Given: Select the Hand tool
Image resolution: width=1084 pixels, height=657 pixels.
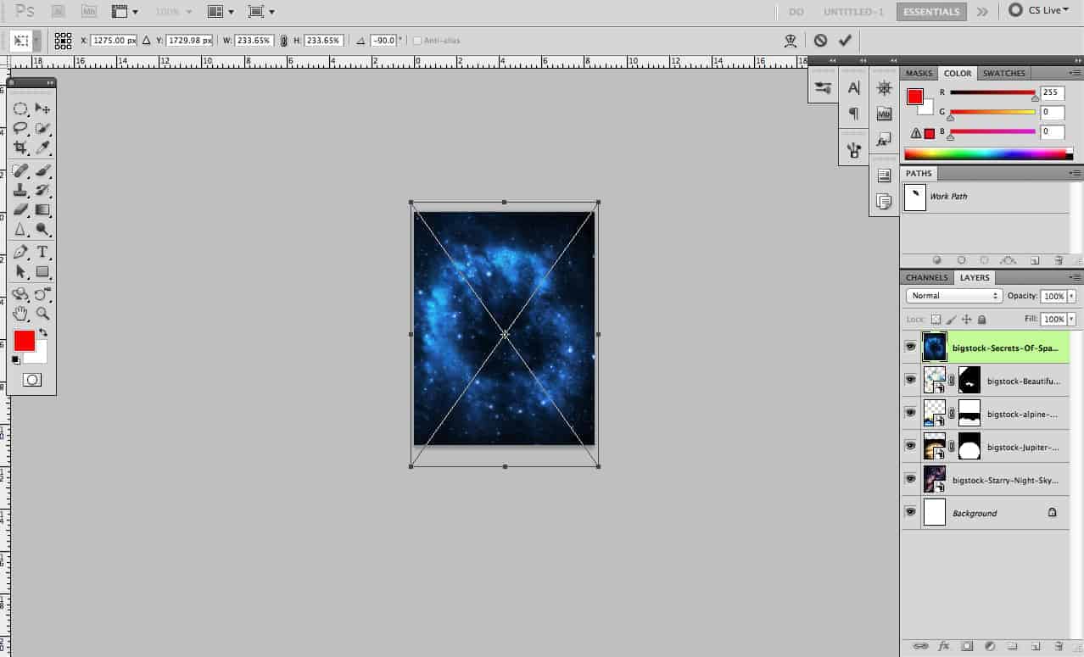Looking at the screenshot, I should (20, 314).
